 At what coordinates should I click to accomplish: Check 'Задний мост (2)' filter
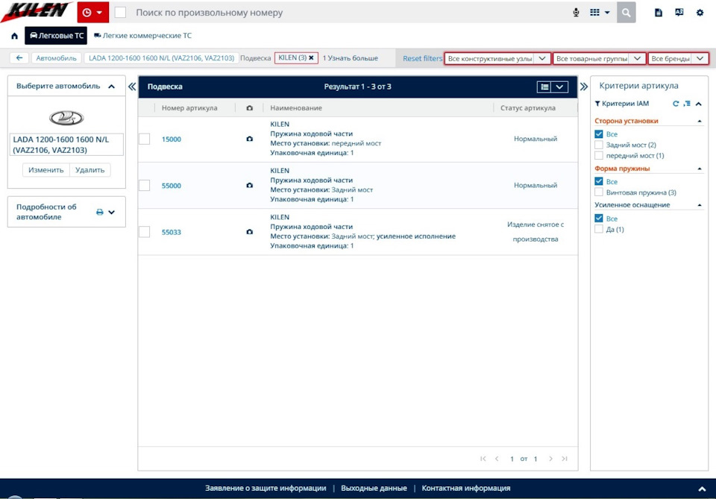[599, 145]
